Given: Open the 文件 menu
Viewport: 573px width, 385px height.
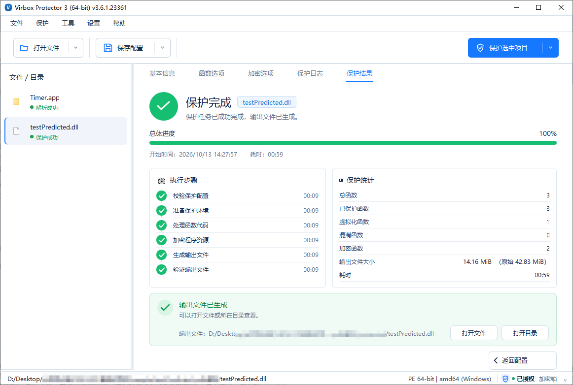Looking at the screenshot, I should (16, 23).
